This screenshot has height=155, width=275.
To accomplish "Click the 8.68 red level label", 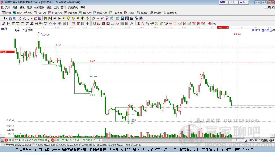I will tap(92, 61).
